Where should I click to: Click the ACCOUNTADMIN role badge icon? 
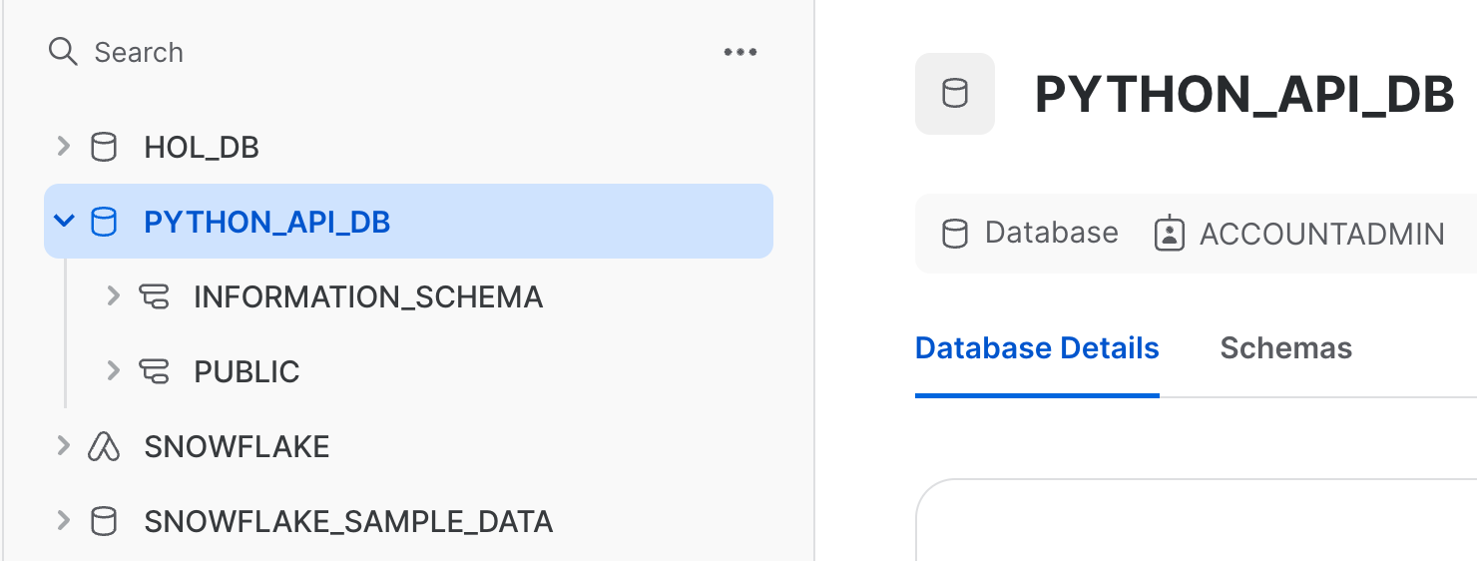point(1169,234)
